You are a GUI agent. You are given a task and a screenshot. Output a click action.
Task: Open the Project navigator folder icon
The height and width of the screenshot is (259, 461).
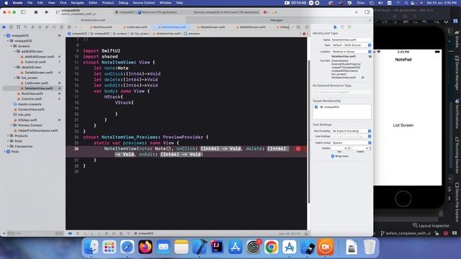click(x=4, y=27)
